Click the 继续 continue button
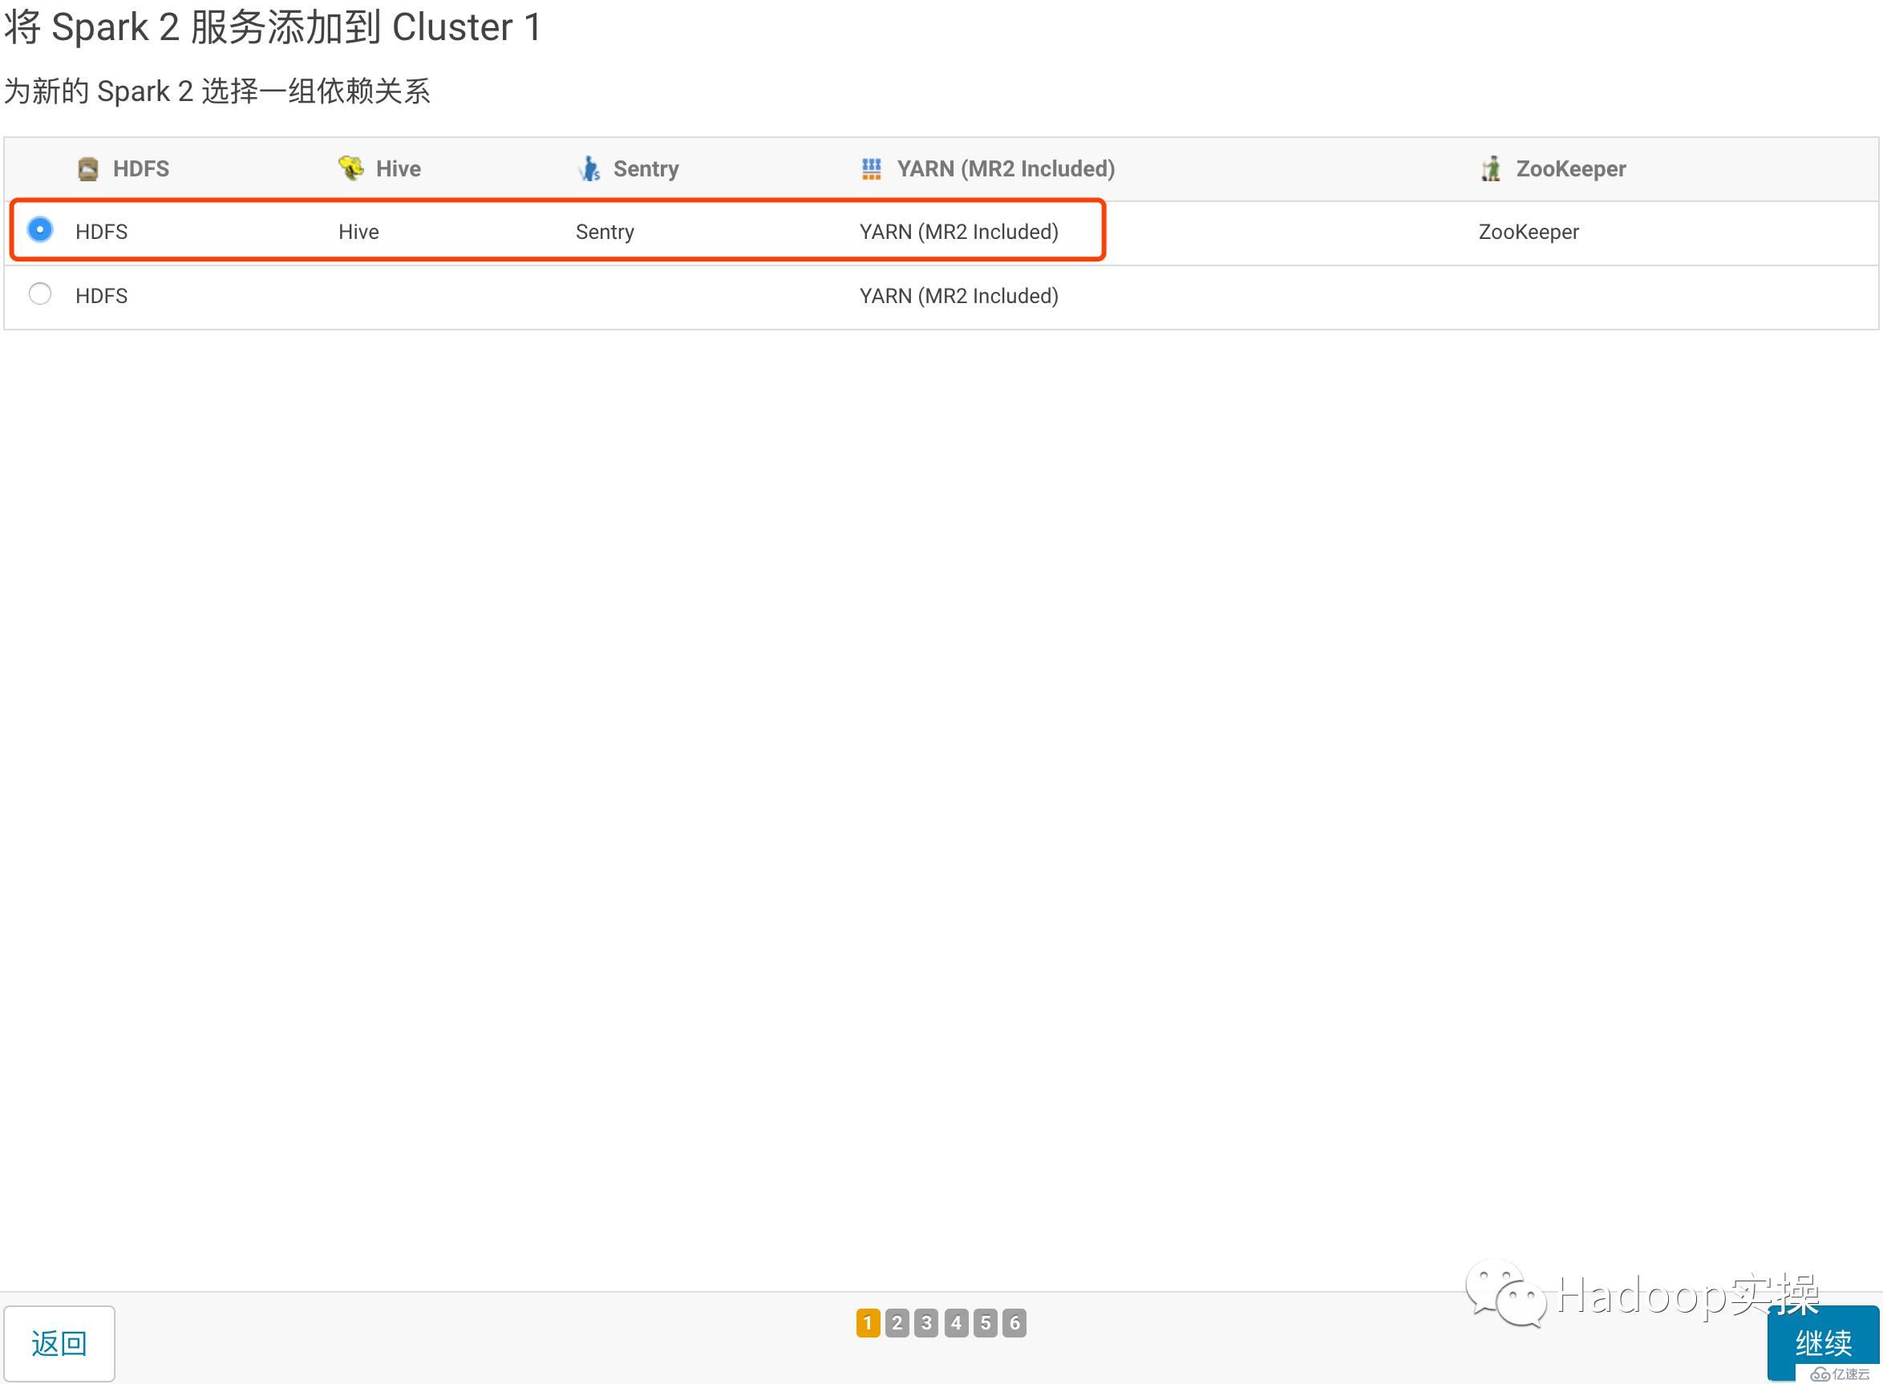 pyautogui.click(x=1819, y=1342)
